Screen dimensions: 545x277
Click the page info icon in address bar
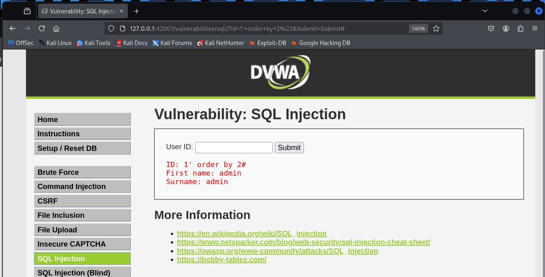pos(122,28)
